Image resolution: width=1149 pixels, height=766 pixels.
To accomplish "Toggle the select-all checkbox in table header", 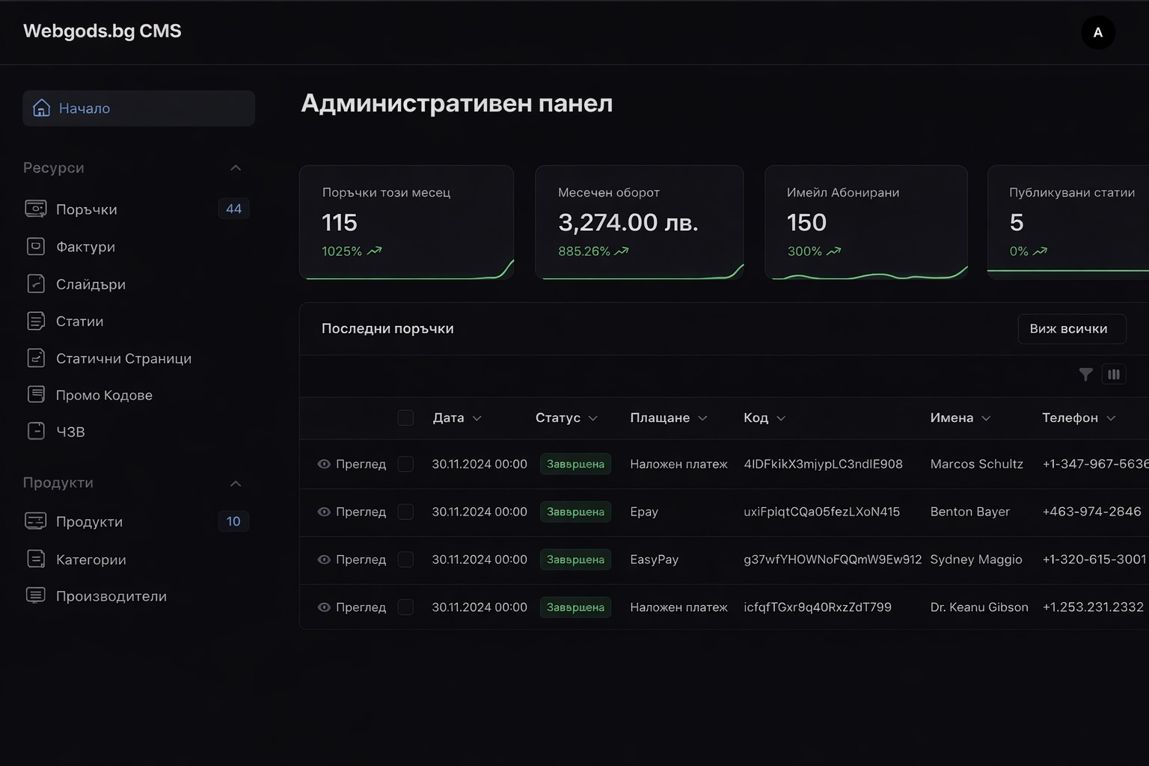I will click(x=405, y=417).
